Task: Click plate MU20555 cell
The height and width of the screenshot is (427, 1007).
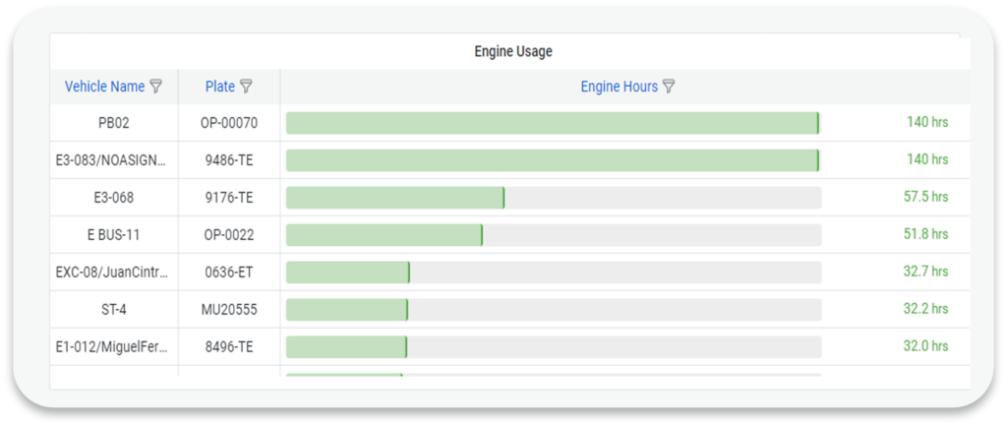Action: pos(229,310)
